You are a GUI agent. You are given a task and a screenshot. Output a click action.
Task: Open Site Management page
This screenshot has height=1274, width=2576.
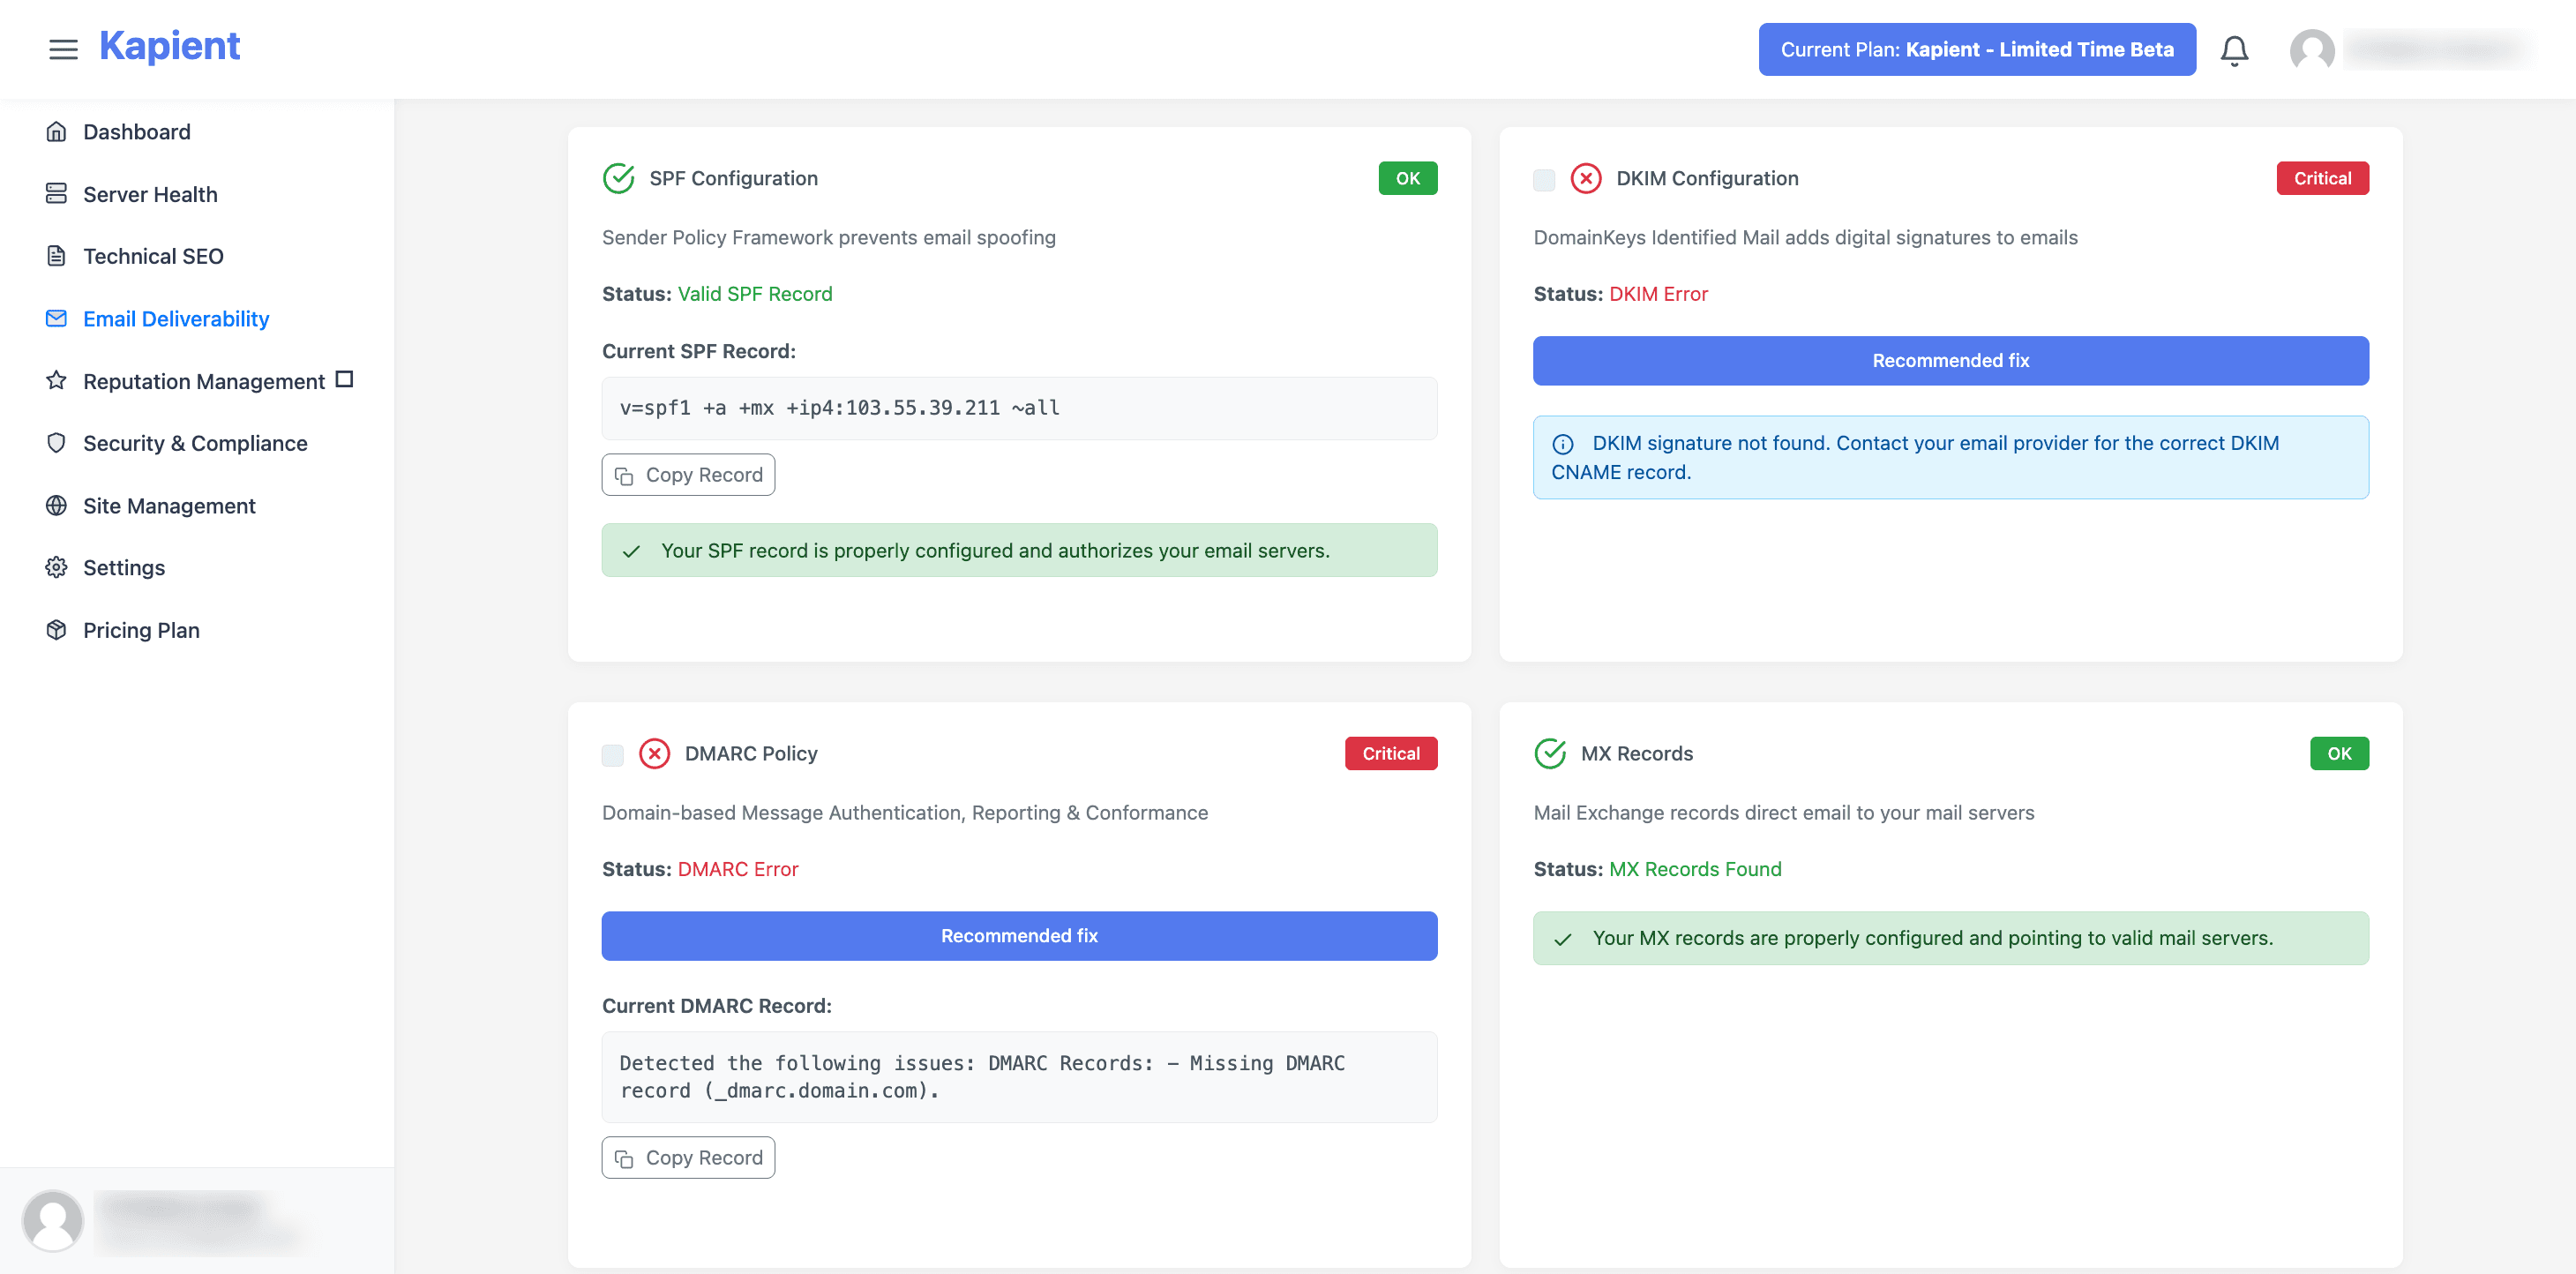[x=169, y=506]
